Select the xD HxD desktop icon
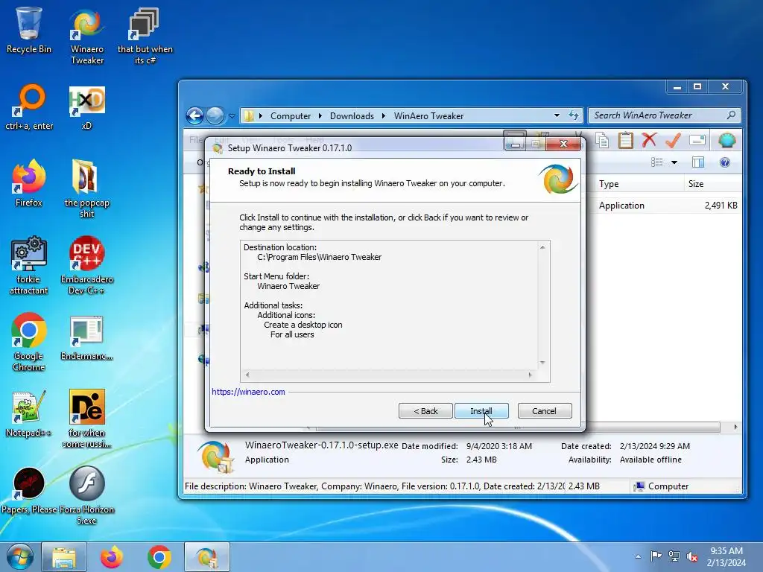The image size is (763, 572). click(x=86, y=107)
